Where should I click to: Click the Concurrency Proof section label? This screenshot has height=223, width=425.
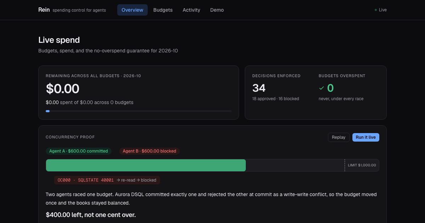pos(70,137)
